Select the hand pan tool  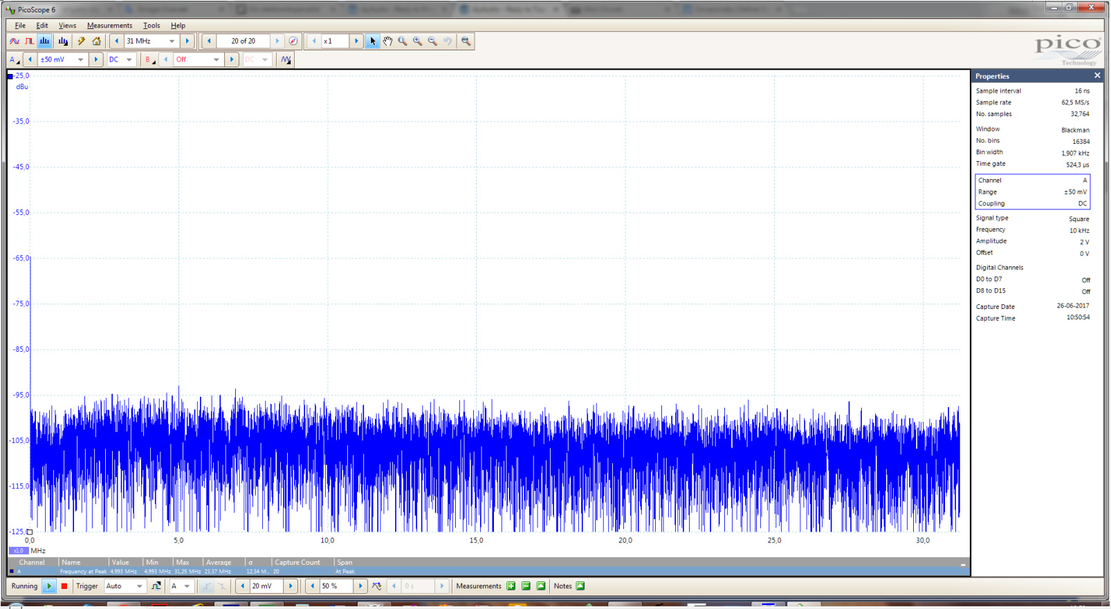coord(387,41)
